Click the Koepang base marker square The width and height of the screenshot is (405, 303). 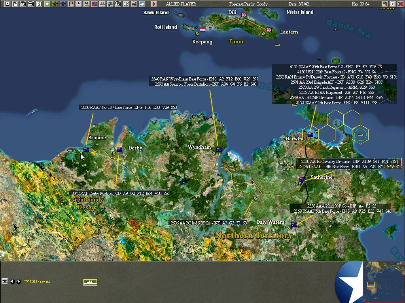[x=197, y=34]
